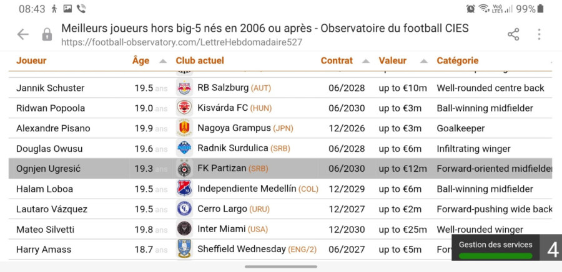Select the Joueur column header
The width and height of the screenshot is (562, 272).
(x=31, y=60)
